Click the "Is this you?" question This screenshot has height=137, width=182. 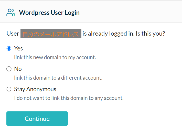[x=150, y=34]
